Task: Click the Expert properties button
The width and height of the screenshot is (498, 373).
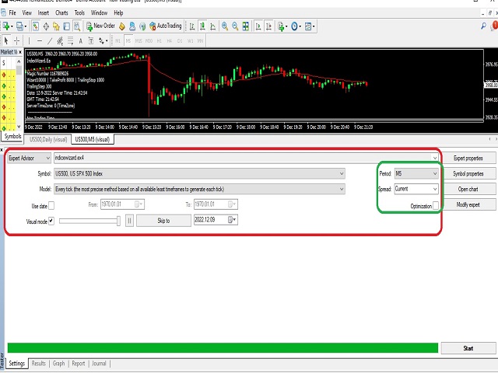Action: (x=468, y=158)
